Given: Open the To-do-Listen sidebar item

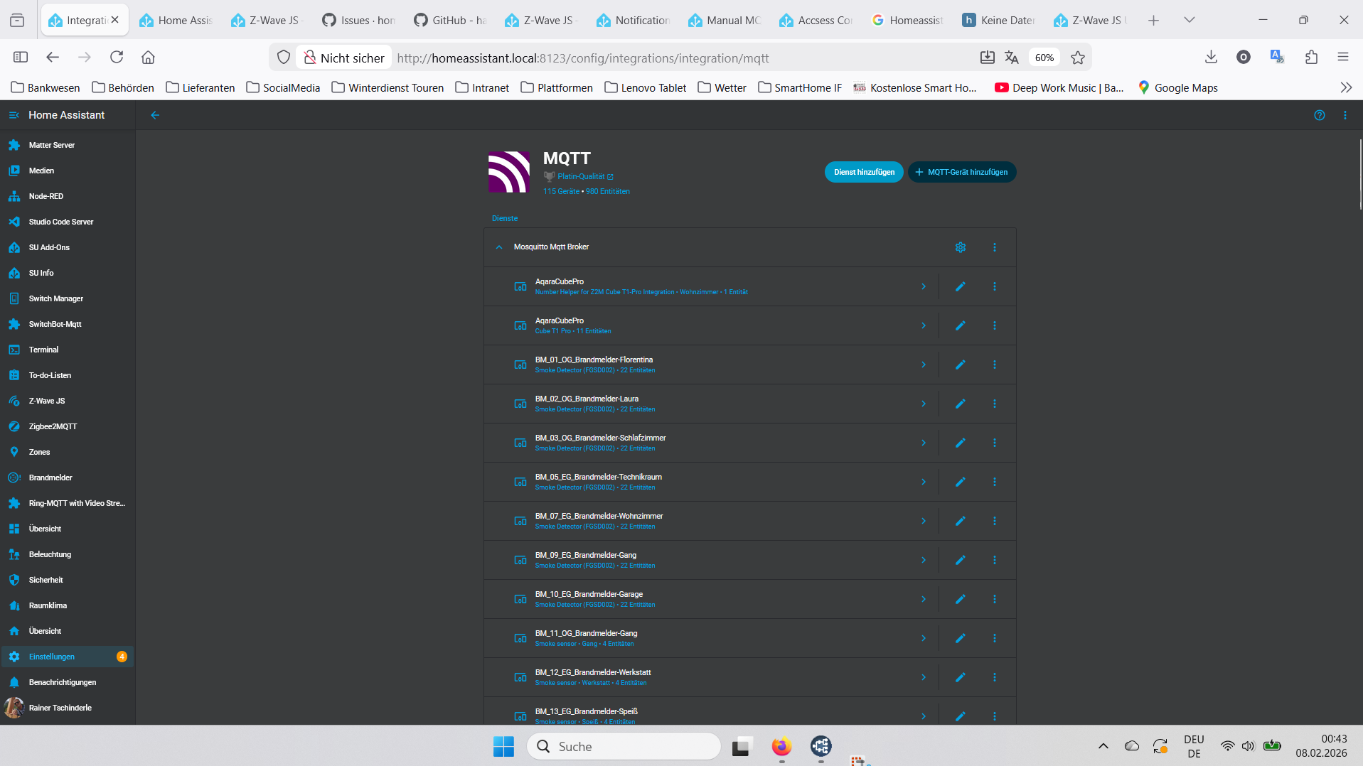Looking at the screenshot, I should pos(68,375).
